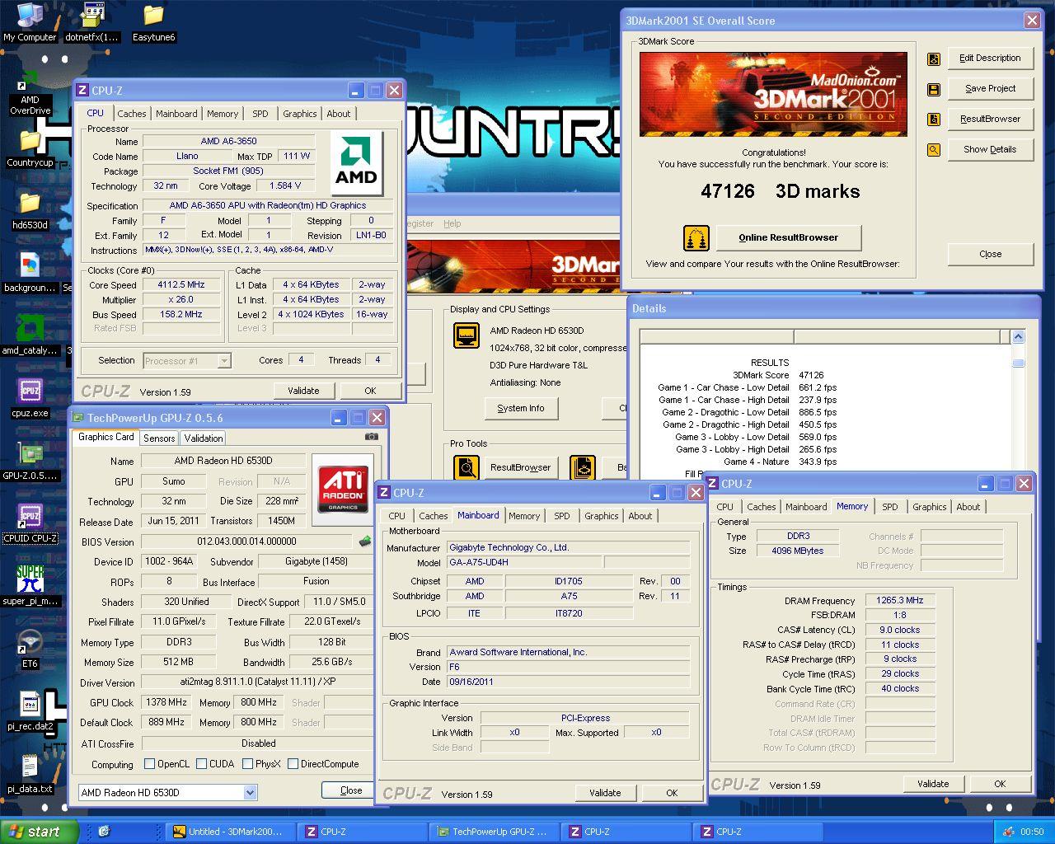Click 'Game 4 - Nature' result row

point(780,462)
